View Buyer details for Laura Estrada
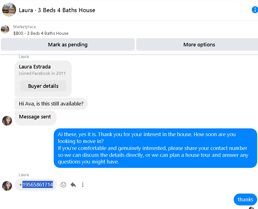 click(x=43, y=86)
